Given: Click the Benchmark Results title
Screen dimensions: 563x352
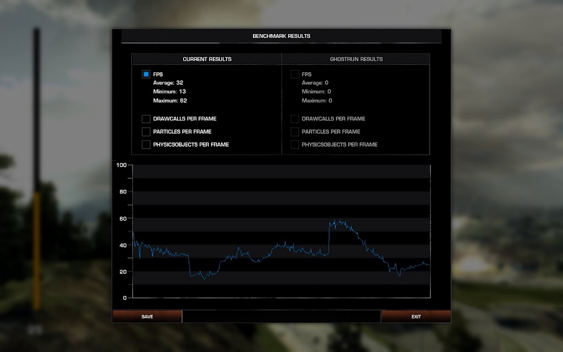Looking at the screenshot, I should pyautogui.click(x=281, y=36).
